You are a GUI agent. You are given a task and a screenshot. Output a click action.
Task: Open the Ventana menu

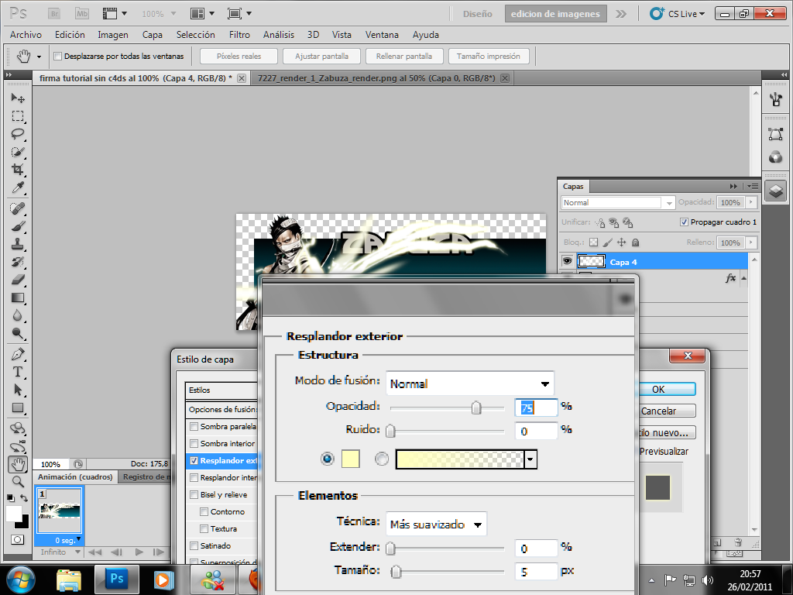[x=382, y=34]
